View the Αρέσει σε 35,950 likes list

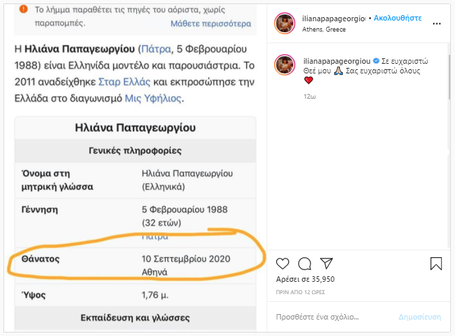coord(305,279)
